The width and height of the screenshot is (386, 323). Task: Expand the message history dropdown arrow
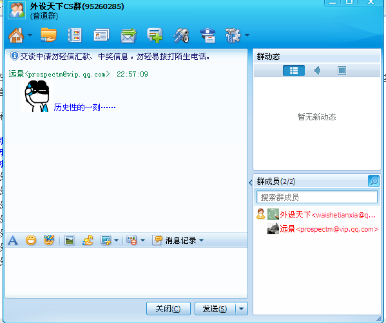201,241
